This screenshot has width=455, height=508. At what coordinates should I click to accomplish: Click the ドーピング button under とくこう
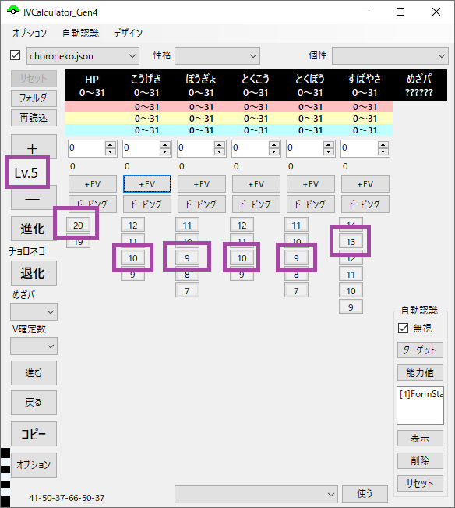pos(256,204)
